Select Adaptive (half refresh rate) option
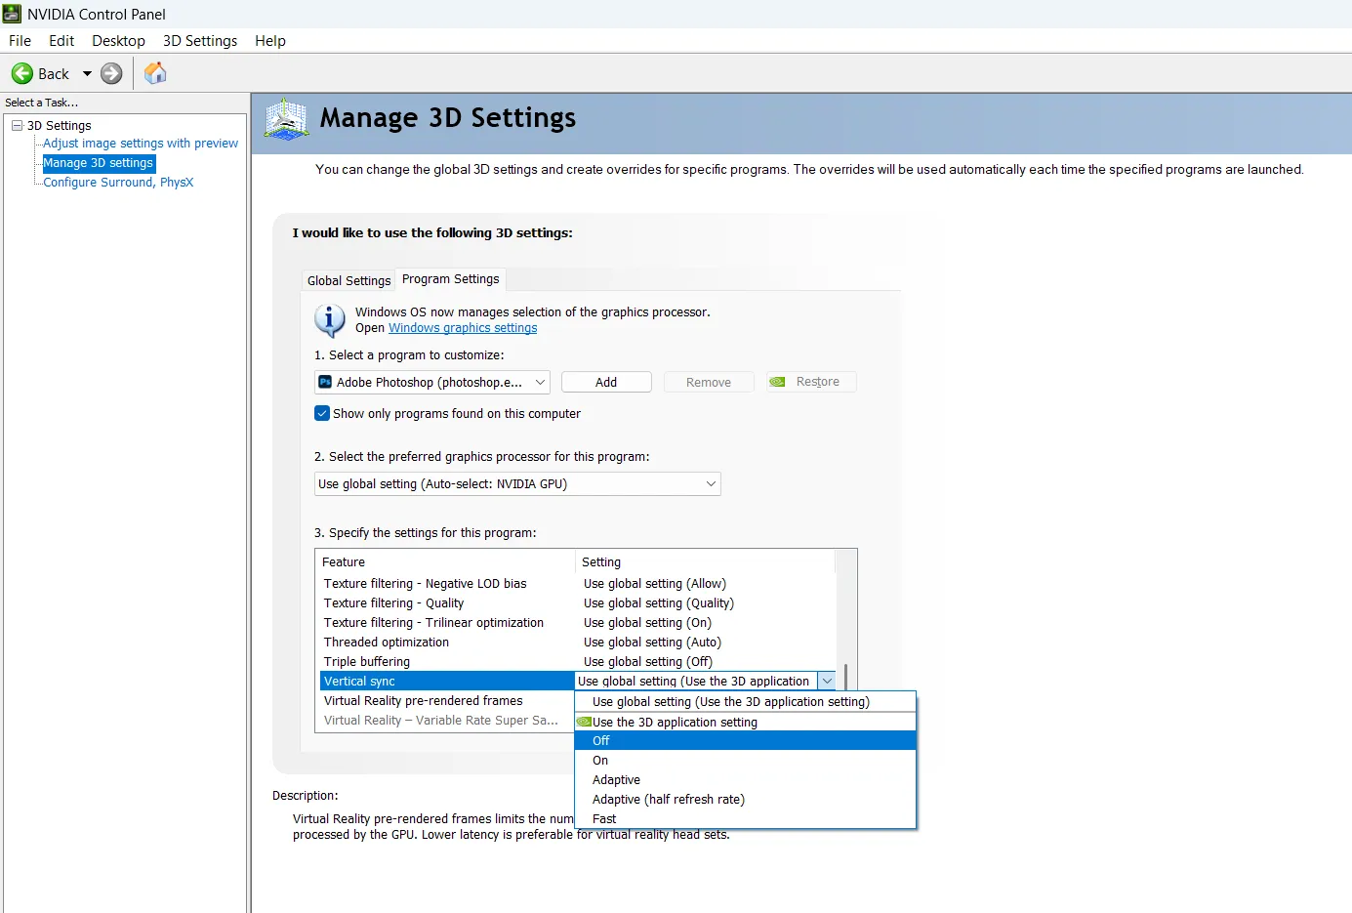Screen dimensions: 1352x913 point(746,799)
